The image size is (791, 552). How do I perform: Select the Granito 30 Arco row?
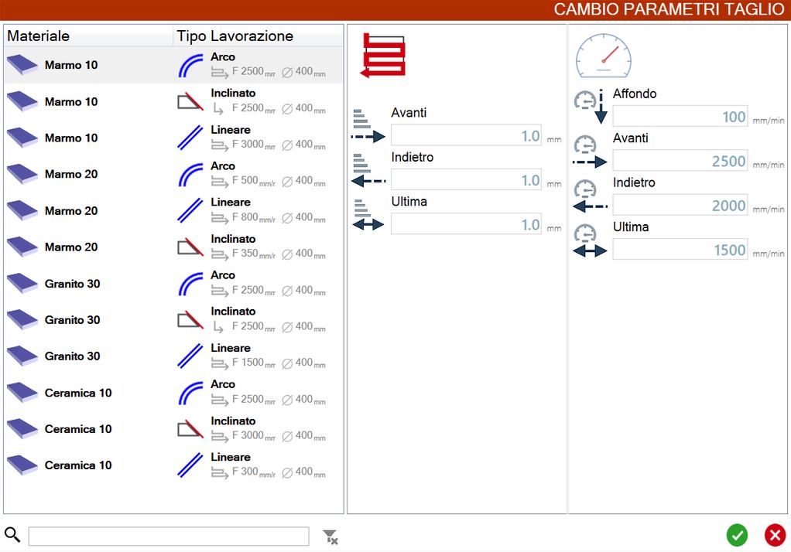[173, 283]
